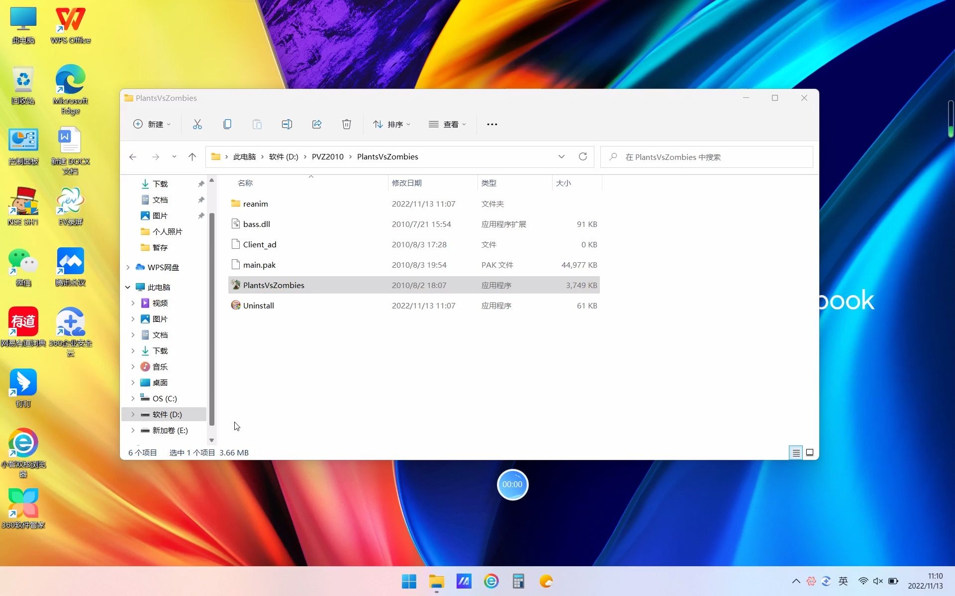
Task: Switch to details list view toggle
Action: [x=796, y=452]
